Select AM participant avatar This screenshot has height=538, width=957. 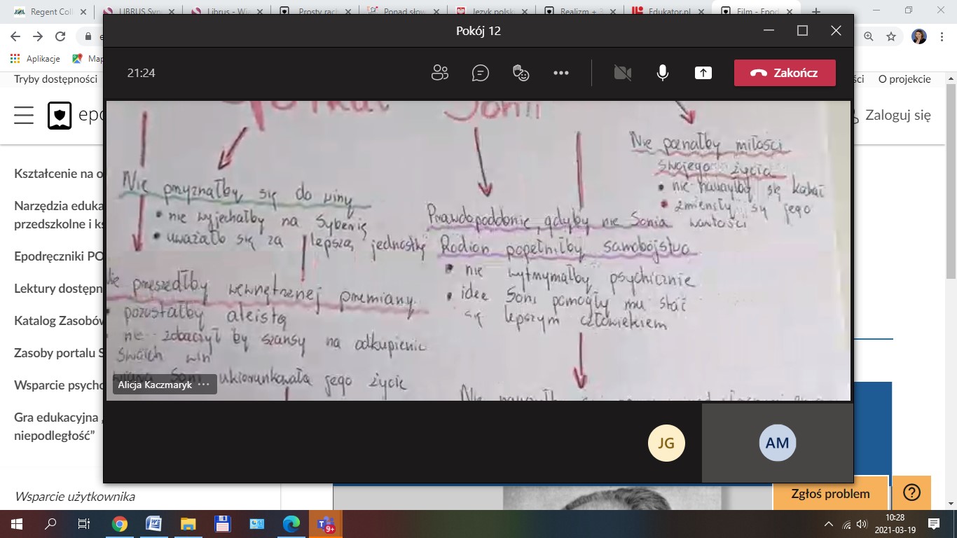(777, 443)
